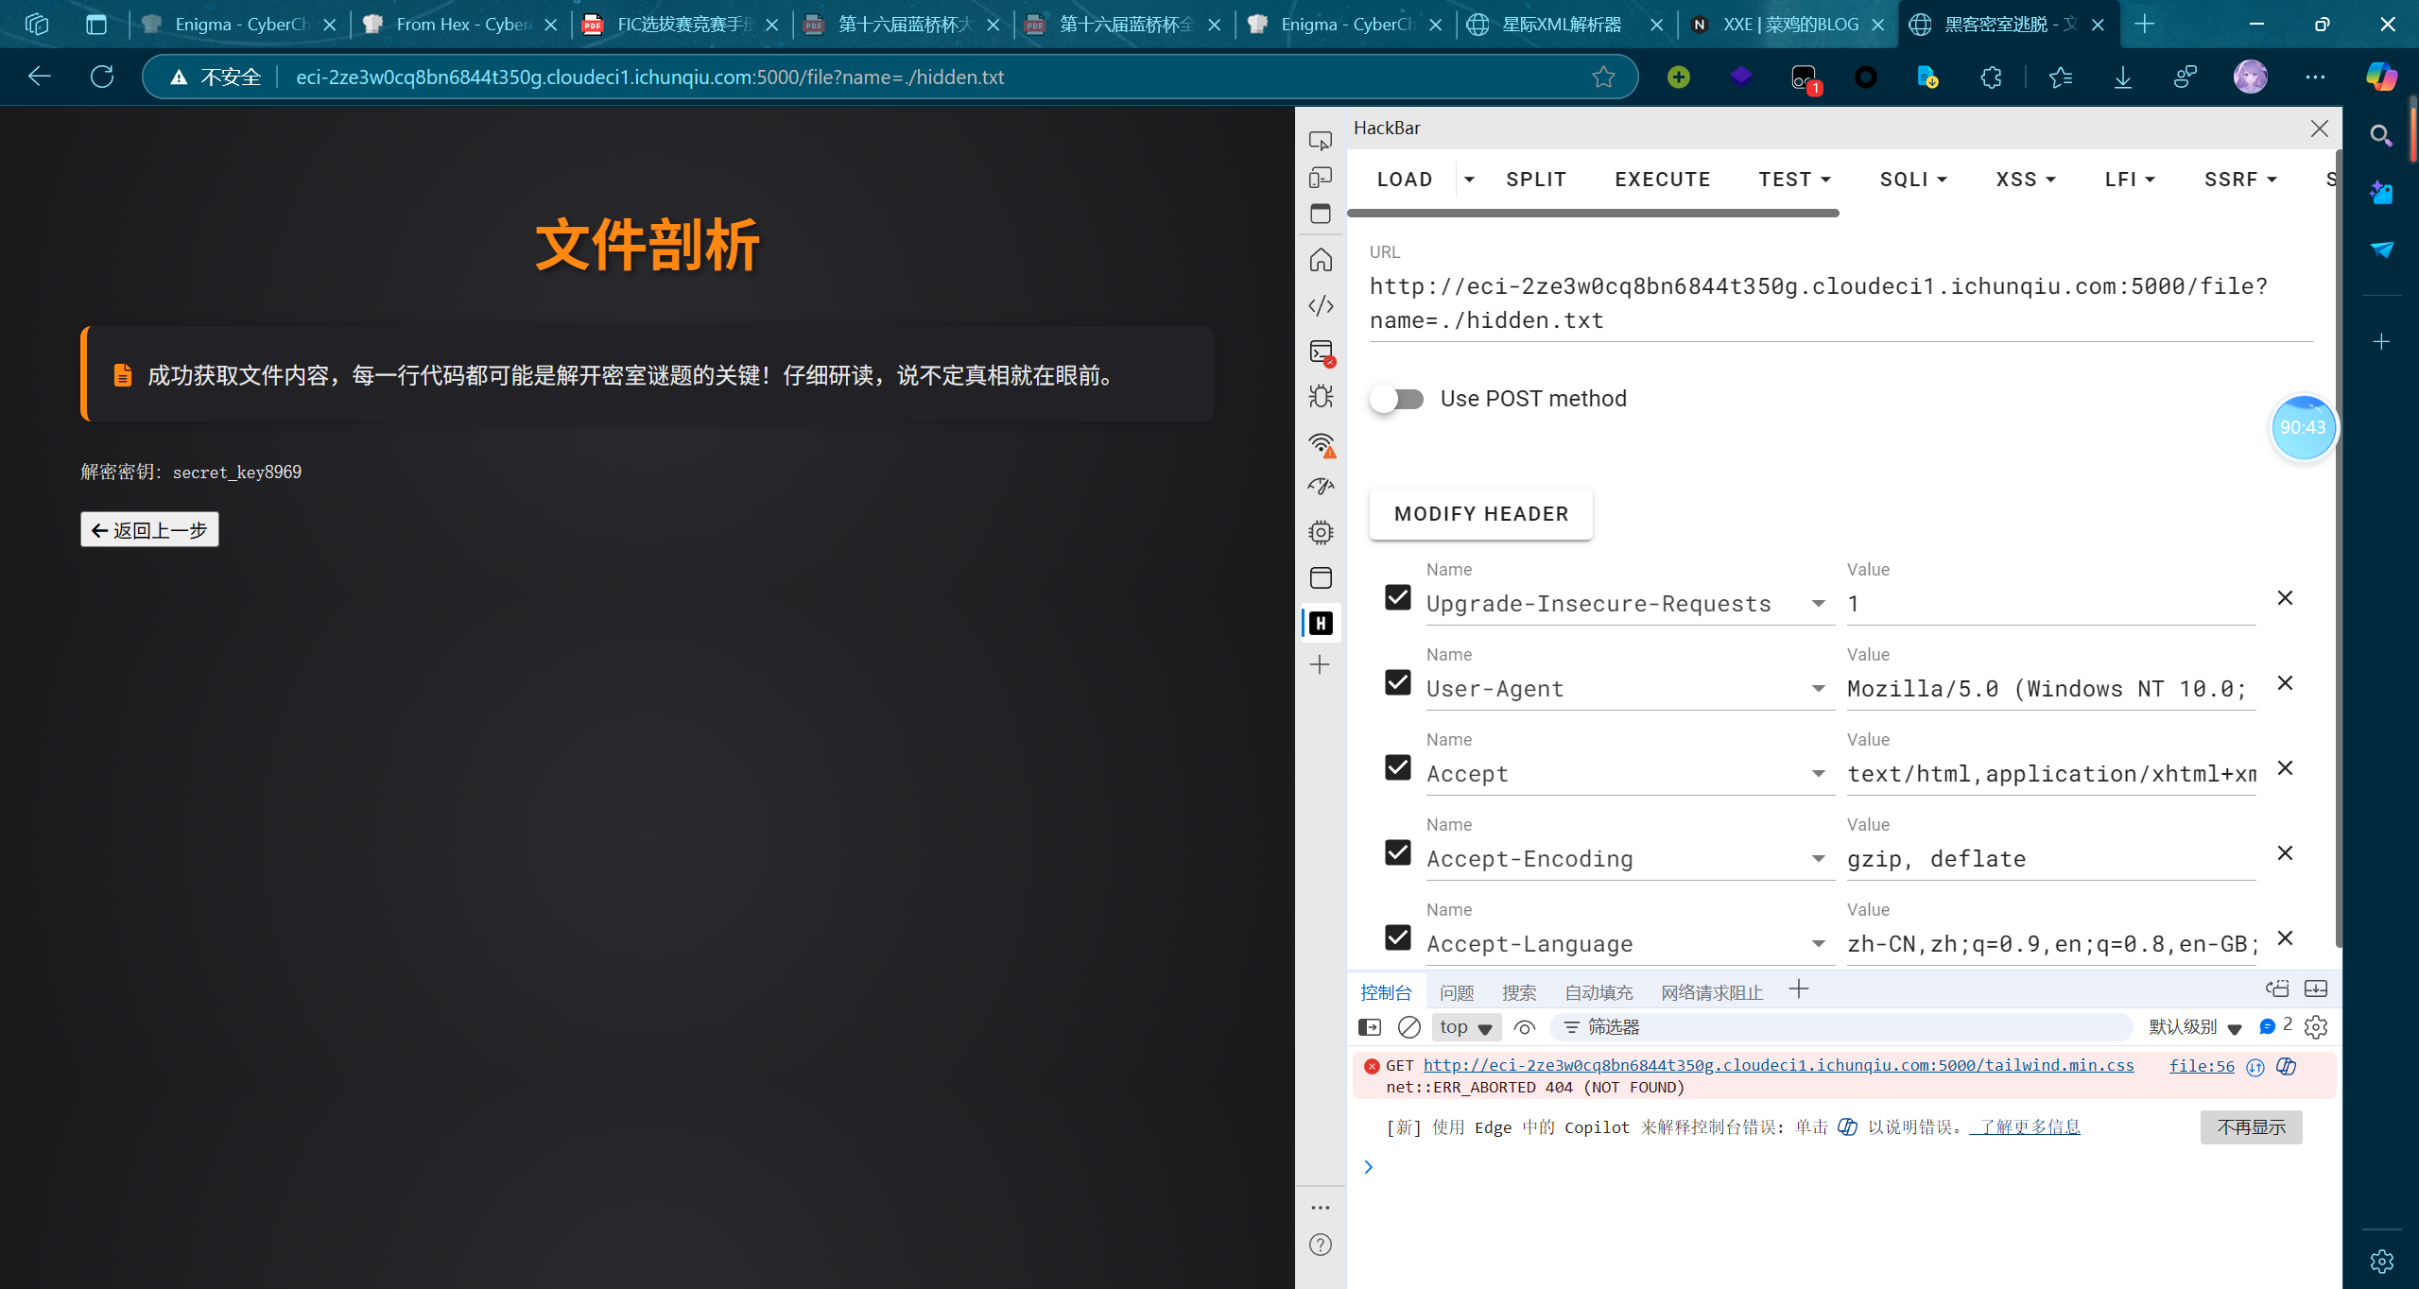2419x1289 pixels.
Task: Click the browser refresh icon
Action: (x=102, y=77)
